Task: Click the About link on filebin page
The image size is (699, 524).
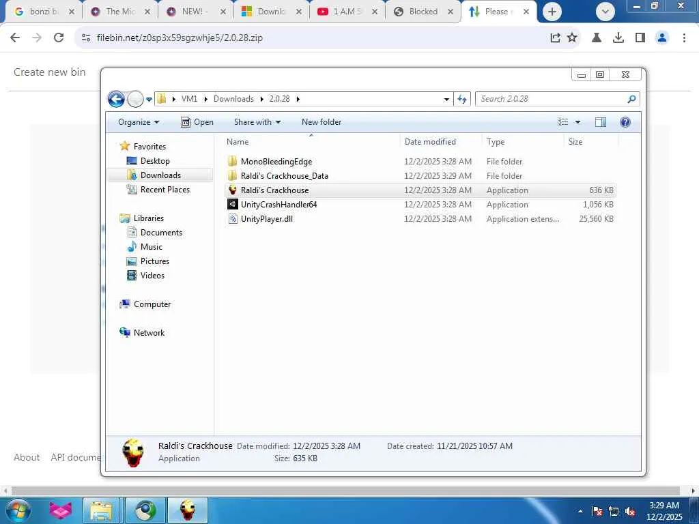Action: pyautogui.click(x=27, y=457)
